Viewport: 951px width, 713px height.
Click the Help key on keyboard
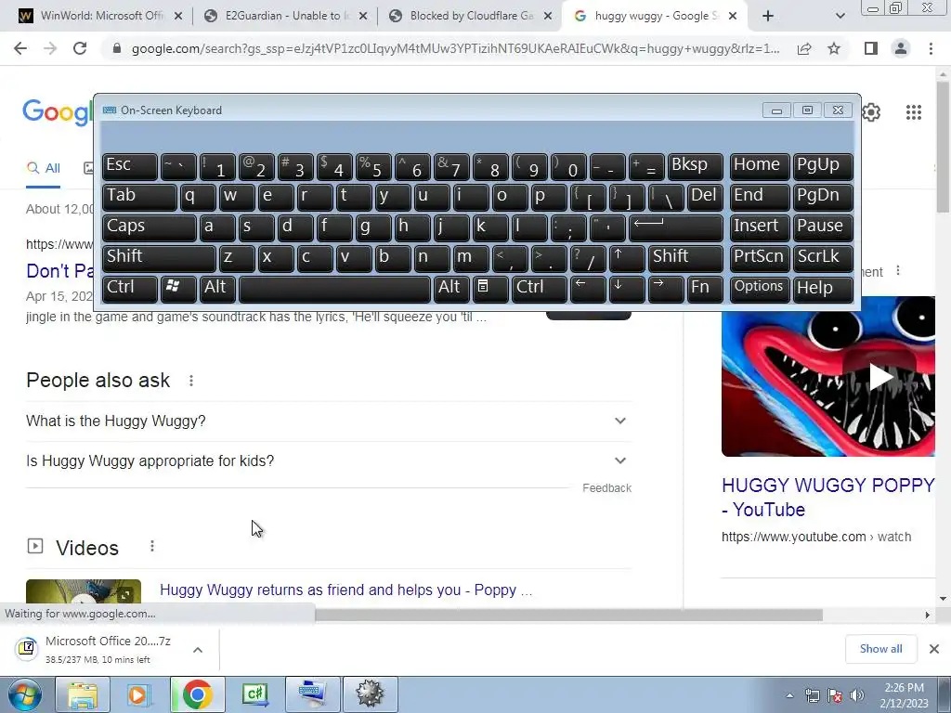coord(823,289)
